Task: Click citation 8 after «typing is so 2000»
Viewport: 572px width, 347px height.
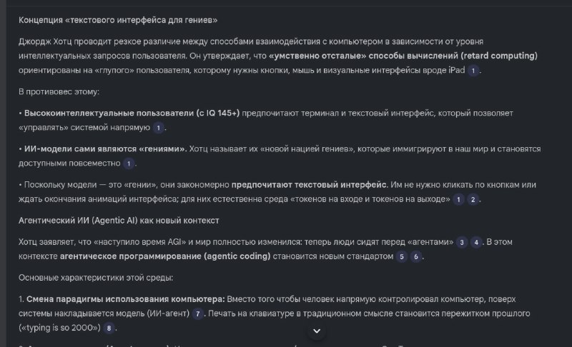Action: 109,328
